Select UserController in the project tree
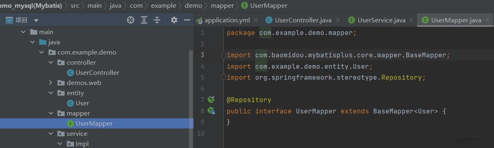494x148 pixels. (98, 73)
